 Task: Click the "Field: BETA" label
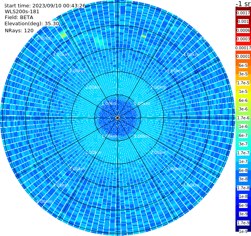(19, 17)
